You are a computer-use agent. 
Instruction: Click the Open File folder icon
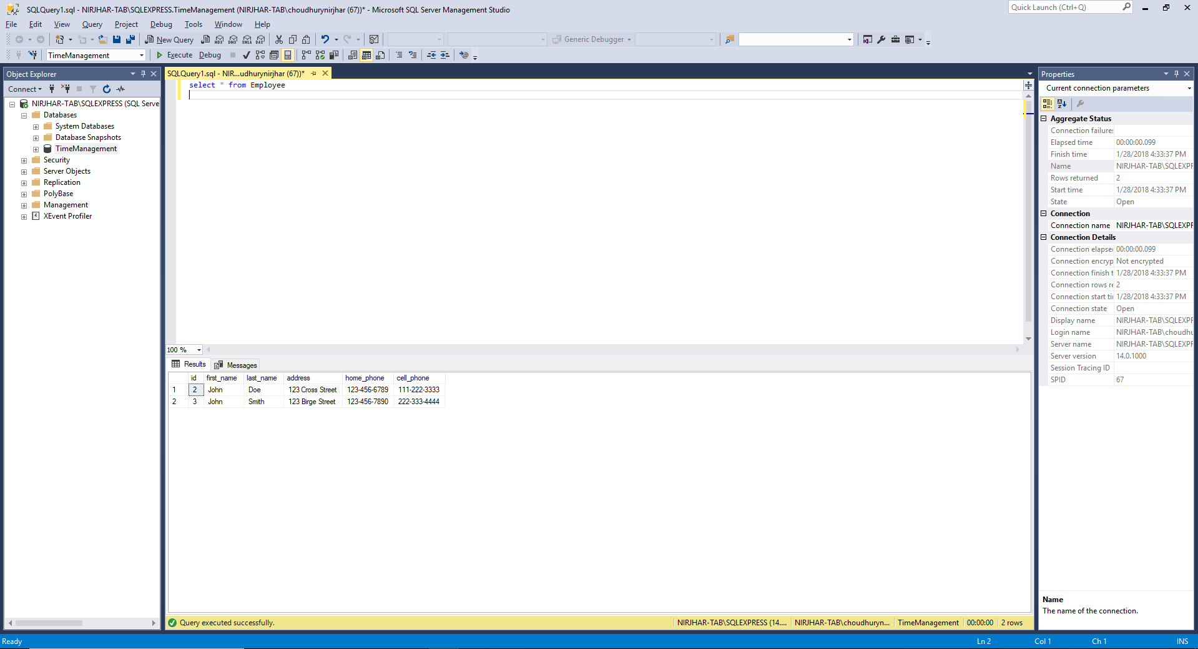102,39
